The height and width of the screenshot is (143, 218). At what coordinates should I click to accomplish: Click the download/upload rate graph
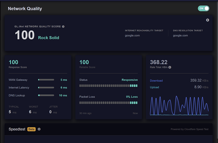pos(179,106)
